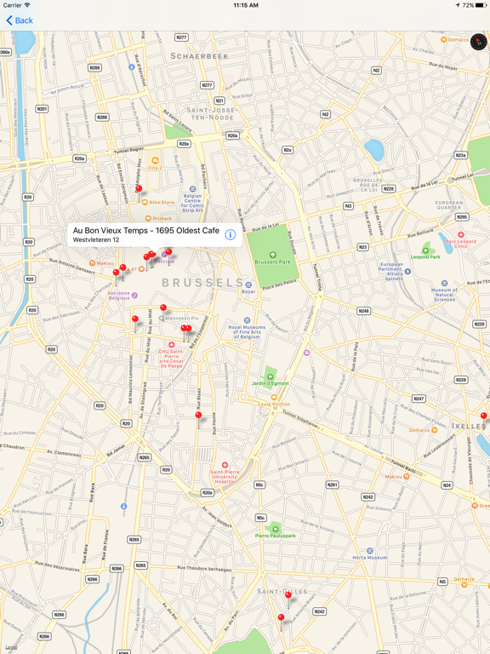This screenshot has height=654, width=490.
Task: Select Delhaize icon near Rue du Noyer
Action: coord(444,40)
